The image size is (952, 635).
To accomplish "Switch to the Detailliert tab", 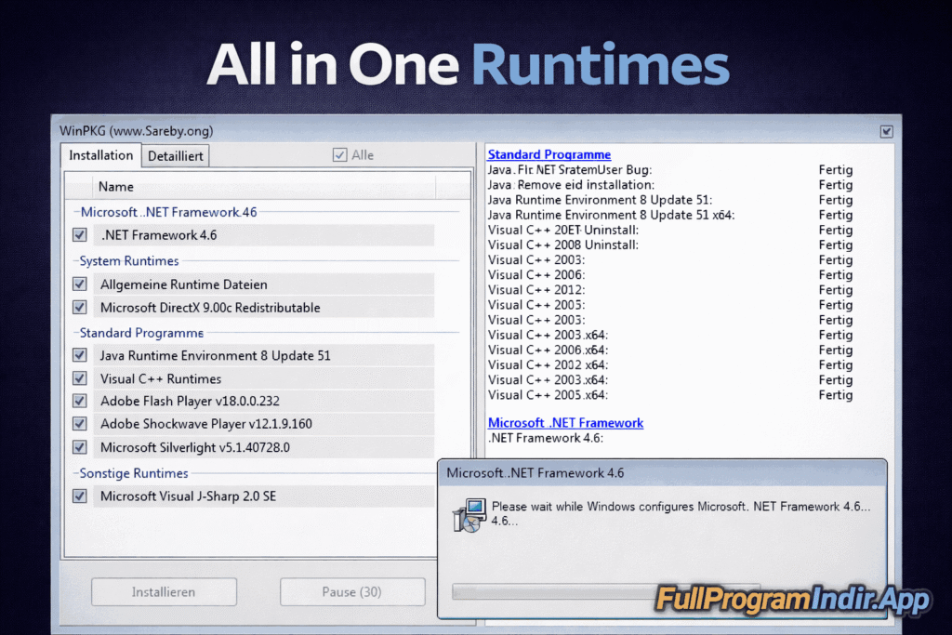I will point(175,155).
